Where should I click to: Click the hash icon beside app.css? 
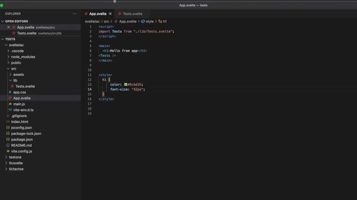pos(10,92)
